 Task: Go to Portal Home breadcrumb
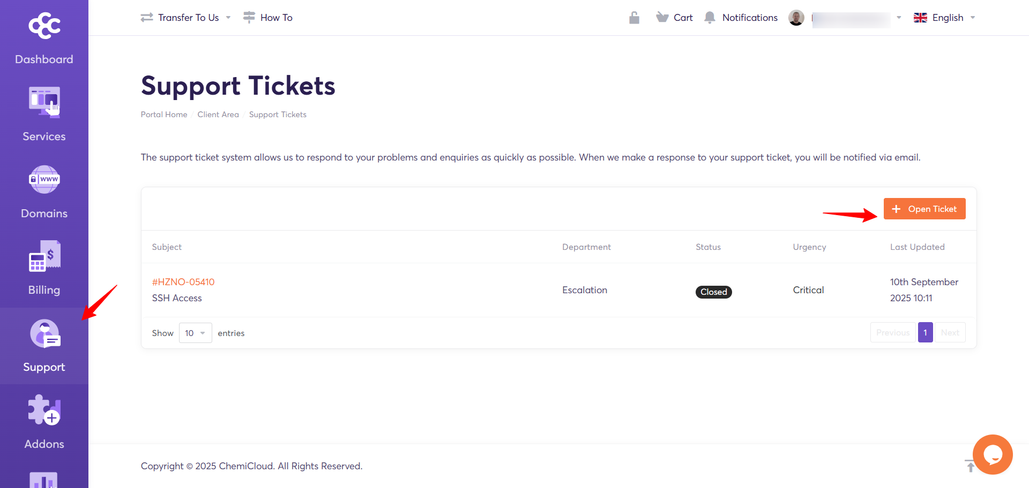click(x=164, y=115)
